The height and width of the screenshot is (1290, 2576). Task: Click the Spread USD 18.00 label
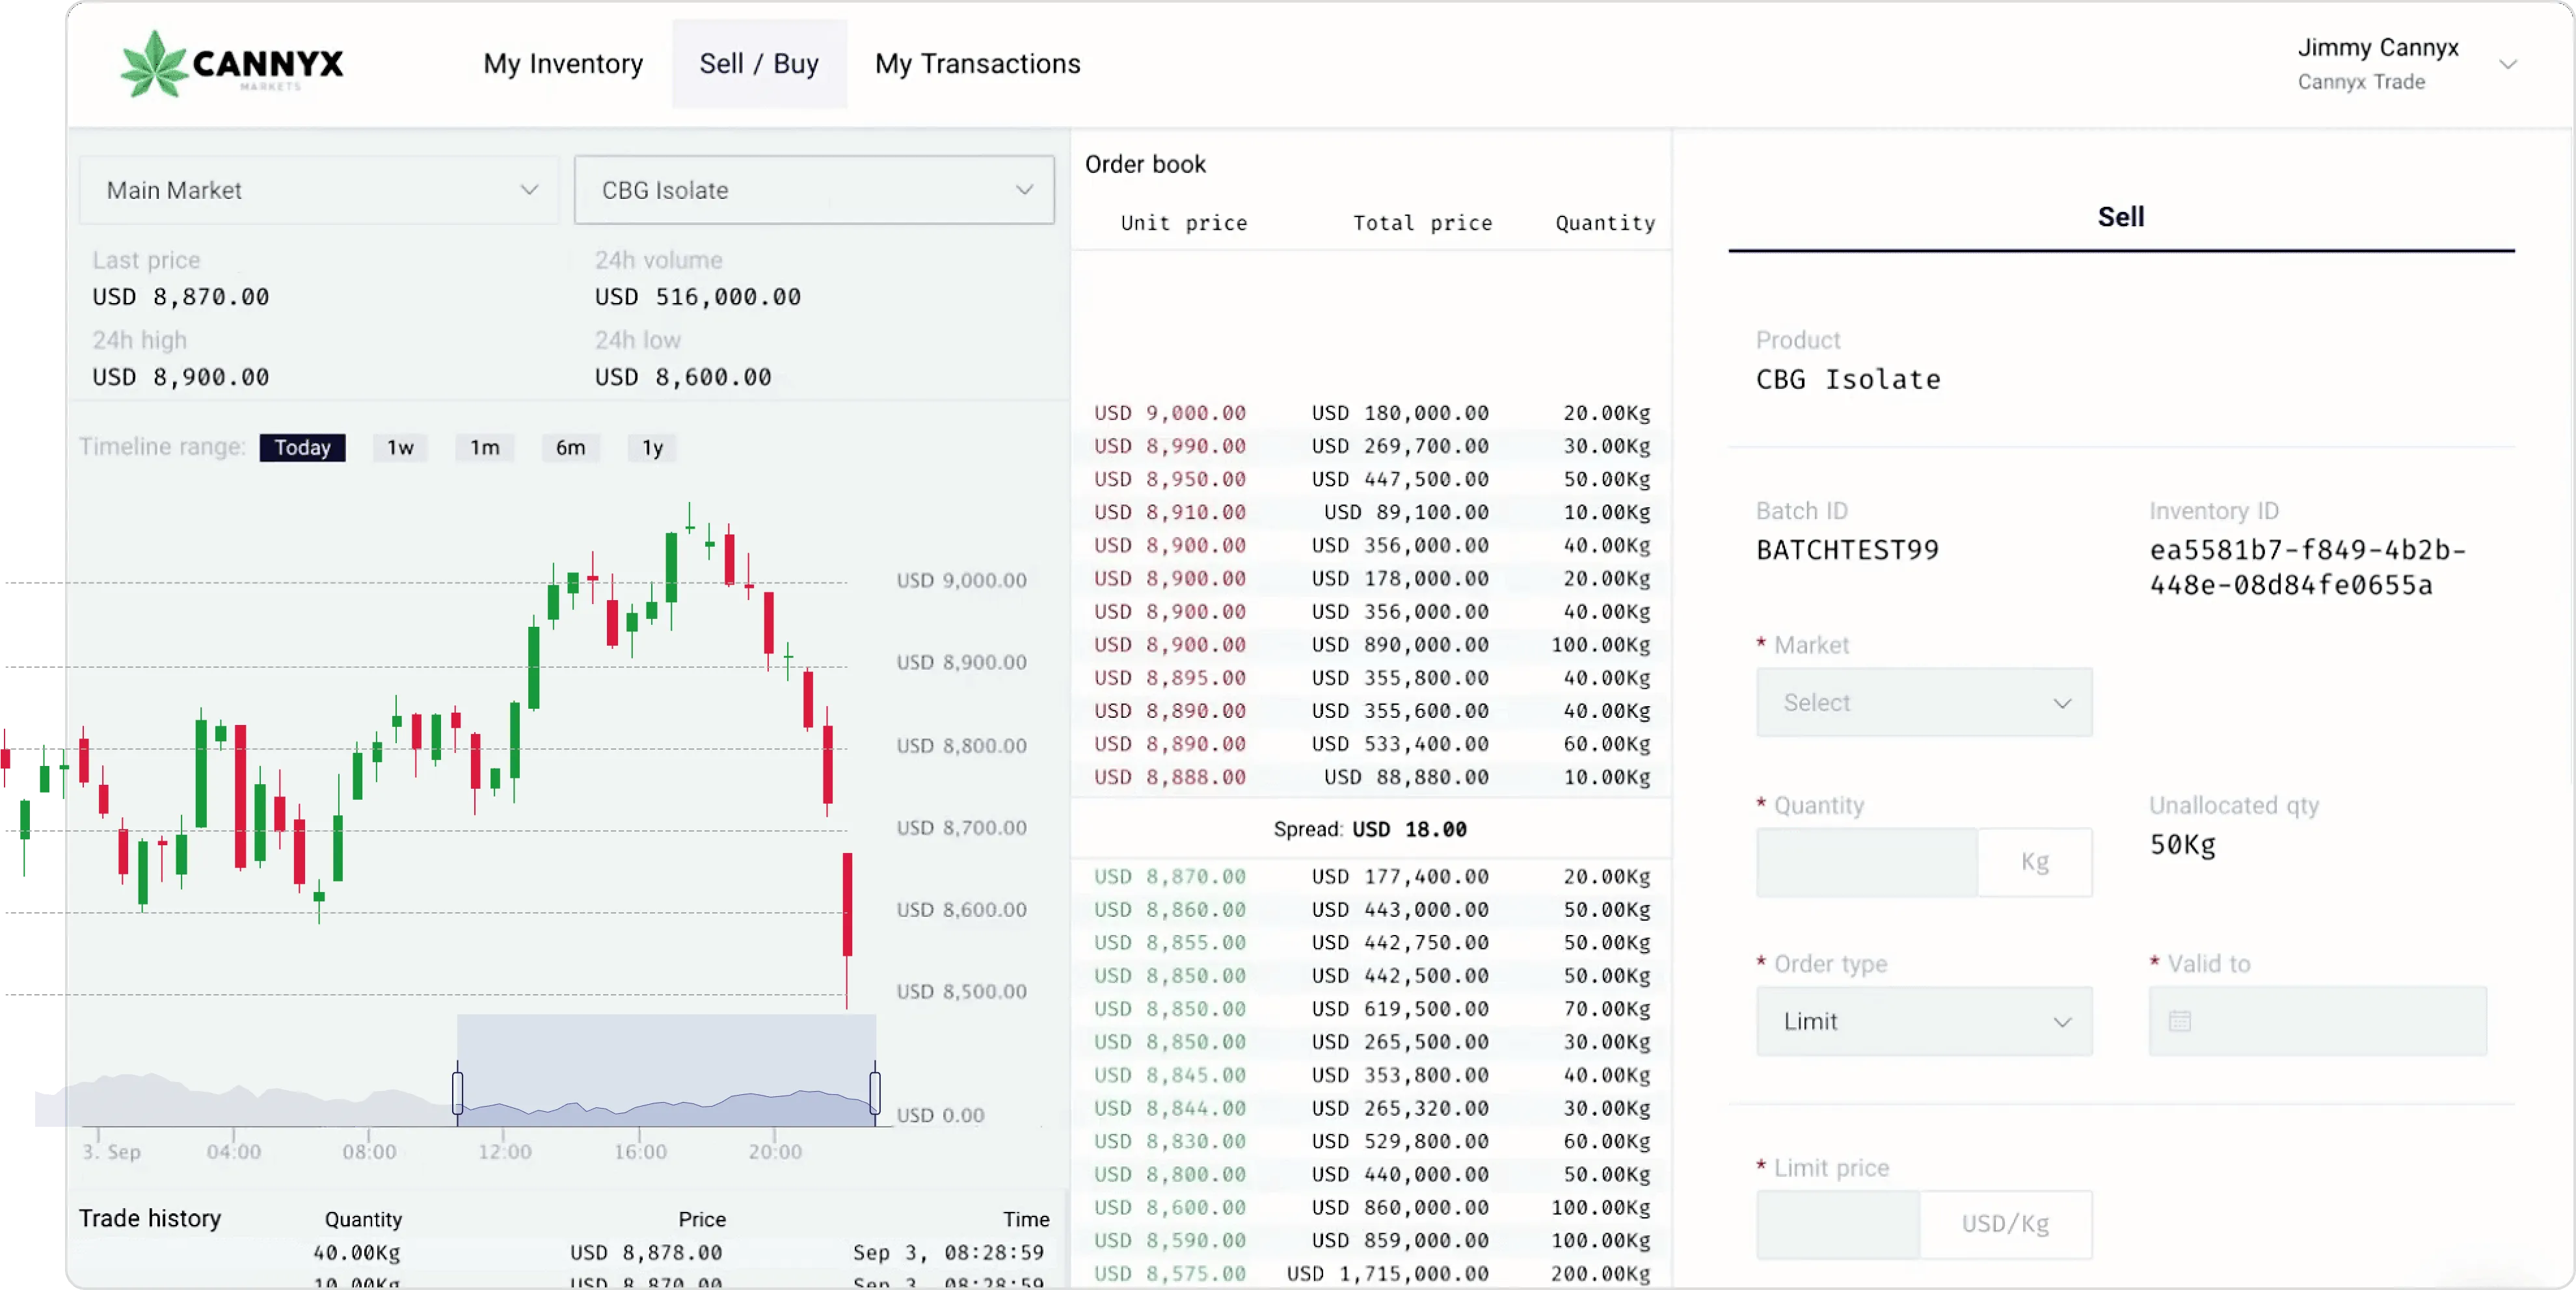[1370, 830]
